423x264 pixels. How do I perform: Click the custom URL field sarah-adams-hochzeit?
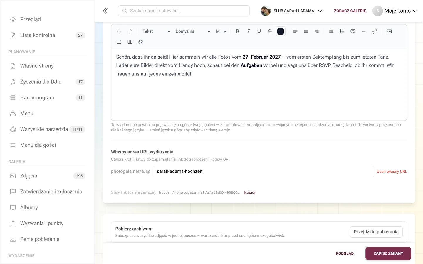[263, 172]
